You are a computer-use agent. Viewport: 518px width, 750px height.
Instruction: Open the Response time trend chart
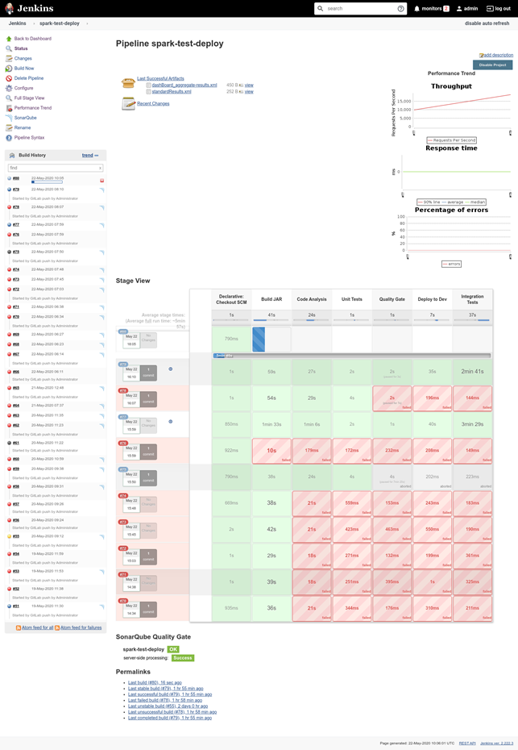[x=452, y=174]
